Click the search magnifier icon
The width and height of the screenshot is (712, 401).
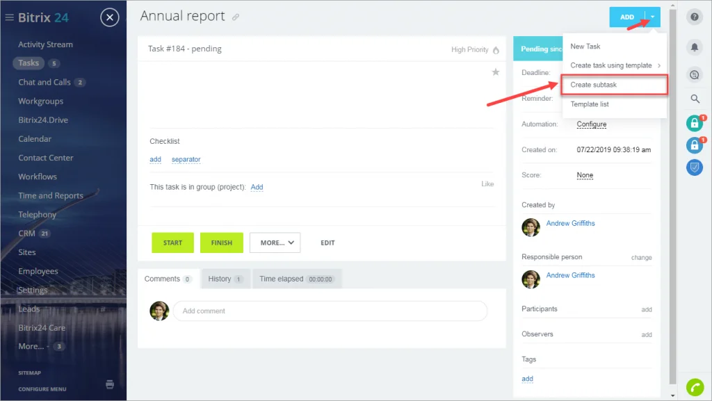pyautogui.click(x=695, y=99)
